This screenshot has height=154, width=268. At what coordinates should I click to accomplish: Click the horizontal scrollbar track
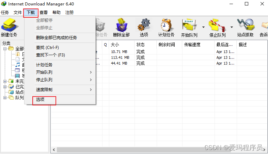(159, 150)
